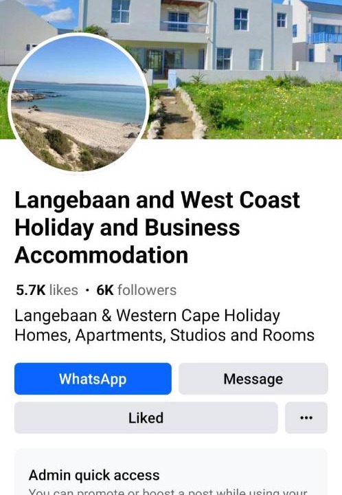The width and height of the screenshot is (342, 495).
Task: Open the three-dot more options menu
Action: coord(306,418)
